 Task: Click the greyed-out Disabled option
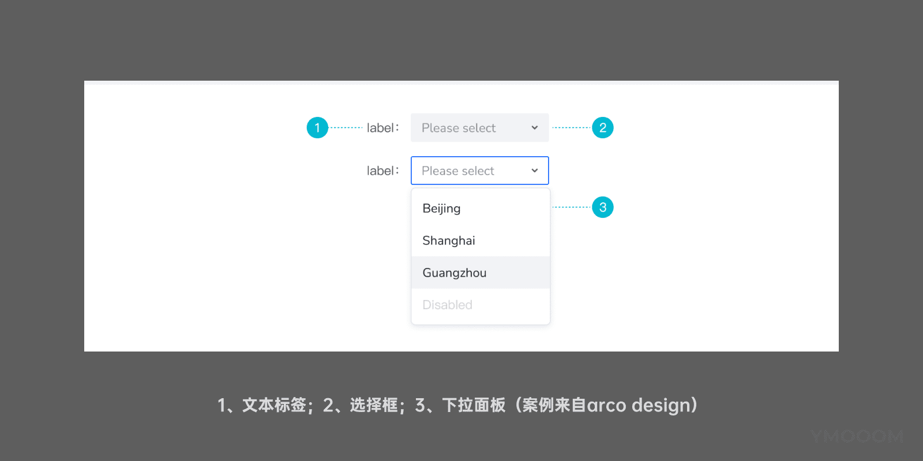coord(481,305)
